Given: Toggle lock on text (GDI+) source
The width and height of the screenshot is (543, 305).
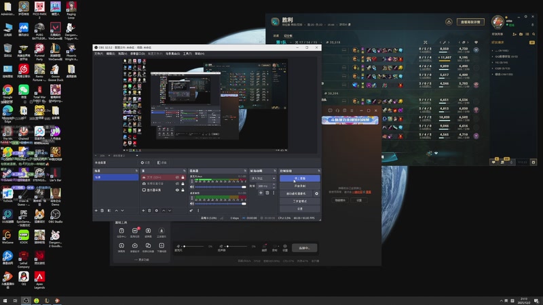Looking at the screenshot, I should [x=183, y=178].
